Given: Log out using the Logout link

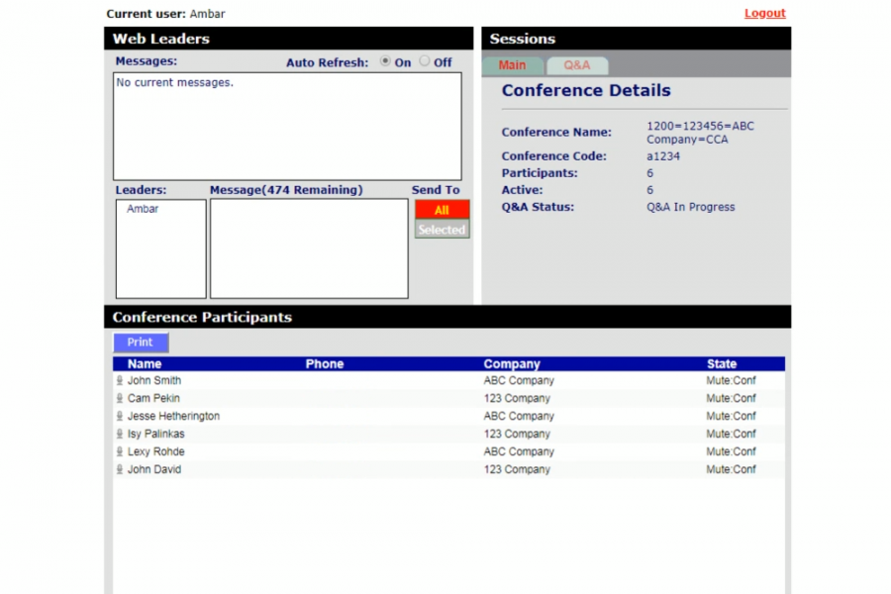Looking at the screenshot, I should (764, 14).
